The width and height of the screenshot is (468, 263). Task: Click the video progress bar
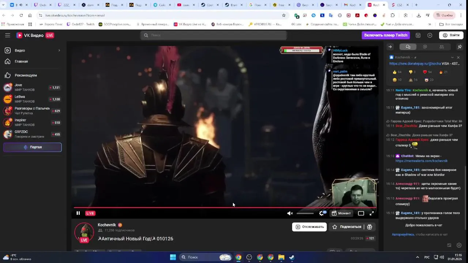coord(225,207)
